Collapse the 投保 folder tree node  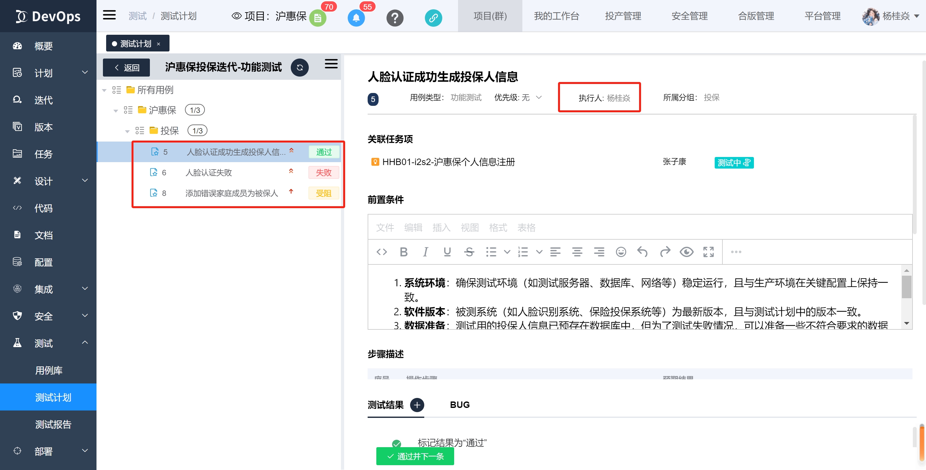[x=127, y=131]
